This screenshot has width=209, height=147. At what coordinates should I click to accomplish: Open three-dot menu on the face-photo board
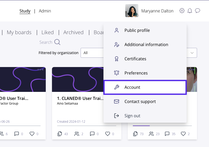(192, 70)
